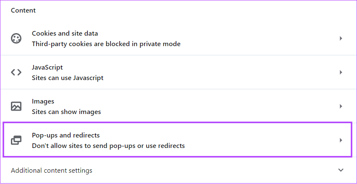Click the Images picture icon
Viewport: 357px width, 184px height.
(16, 106)
